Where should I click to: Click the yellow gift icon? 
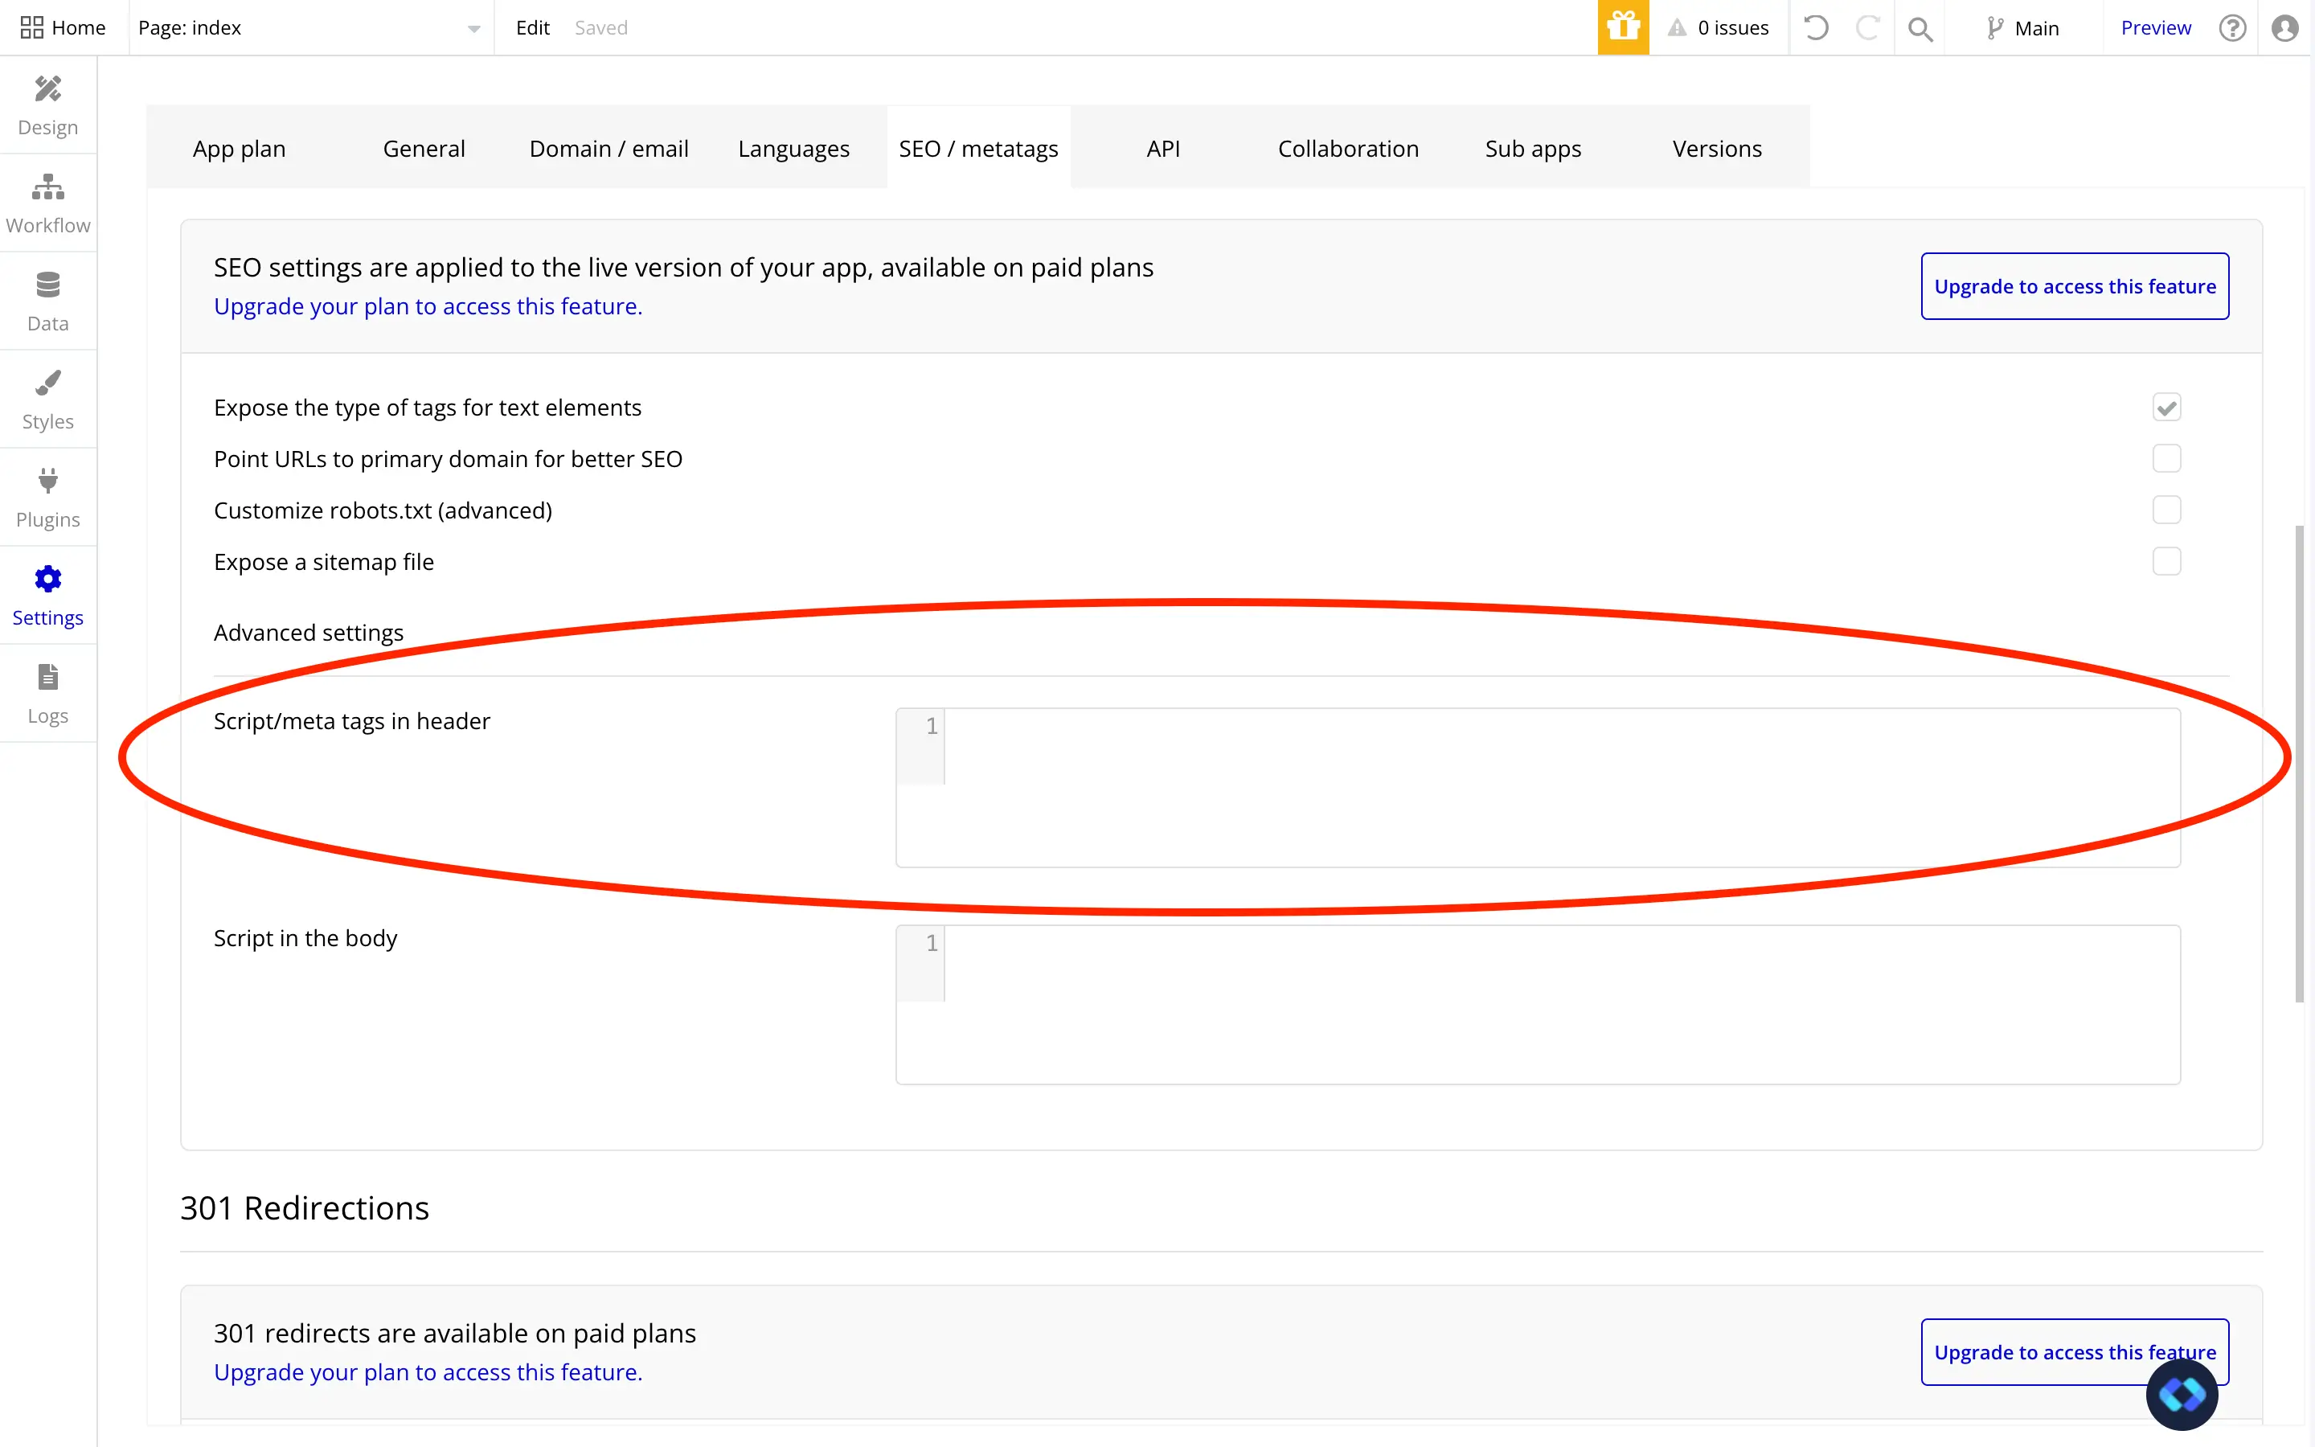point(1622,28)
